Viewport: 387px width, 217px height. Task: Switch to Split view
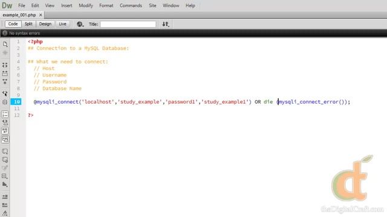[28, 24]
